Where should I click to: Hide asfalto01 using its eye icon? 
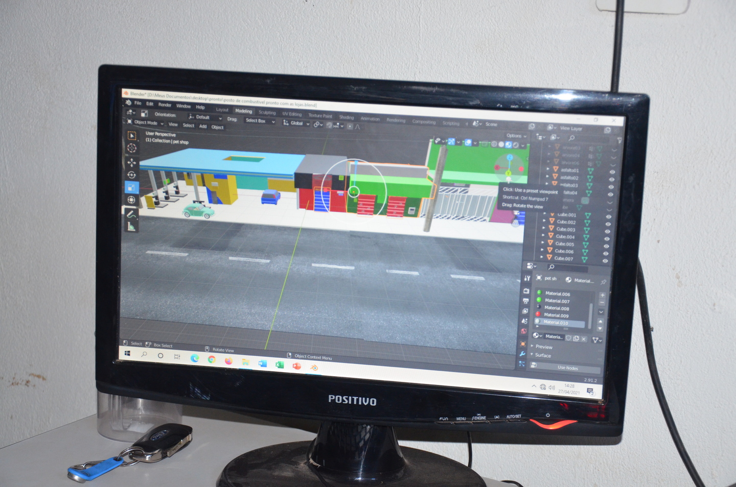[x=612, y=172]
